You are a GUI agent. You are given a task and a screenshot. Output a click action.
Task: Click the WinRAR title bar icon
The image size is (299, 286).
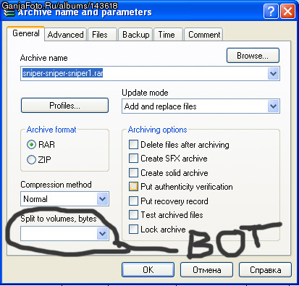(x=9, y=12)
